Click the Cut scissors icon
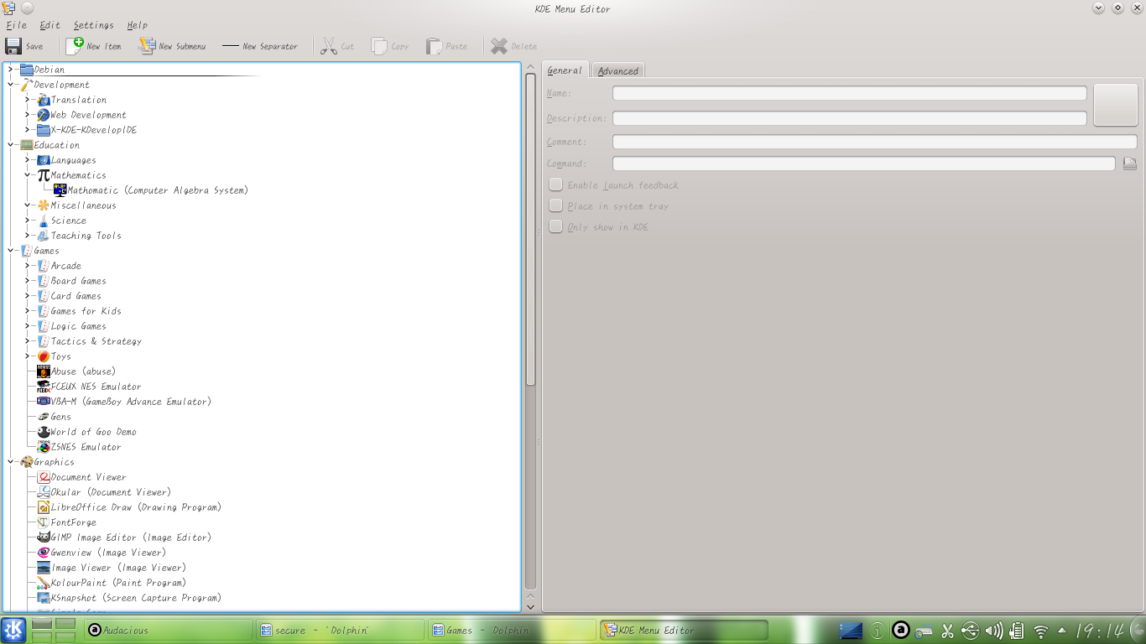This screenshot has width=1146, height=644. coord(328,46)
